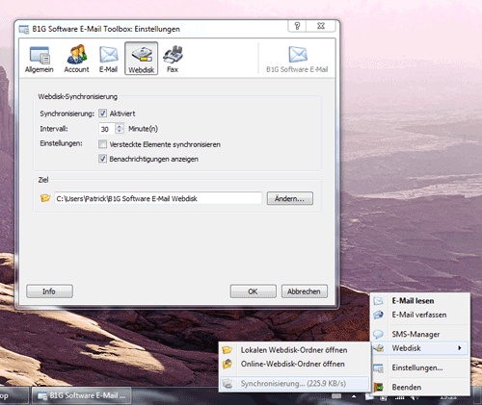Click the Intervall value field showing 30
Image resolution: width=482 pixels, height=405 pixels.
(x=107, y=129)
